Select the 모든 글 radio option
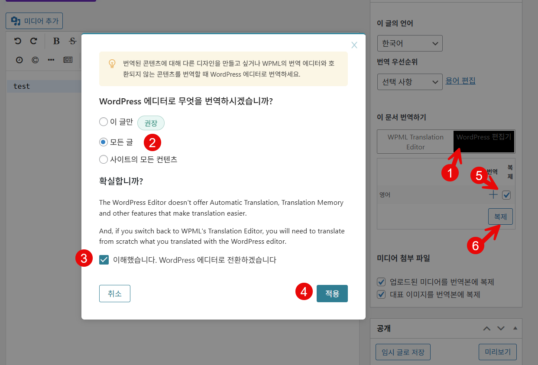This screenshot has width=538, height=365. 103,142
